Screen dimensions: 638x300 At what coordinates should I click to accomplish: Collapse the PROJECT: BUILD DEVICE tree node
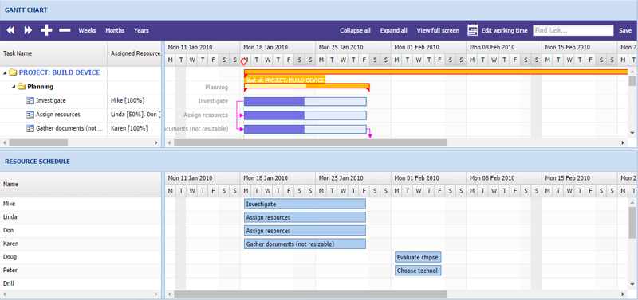point(6,73)
